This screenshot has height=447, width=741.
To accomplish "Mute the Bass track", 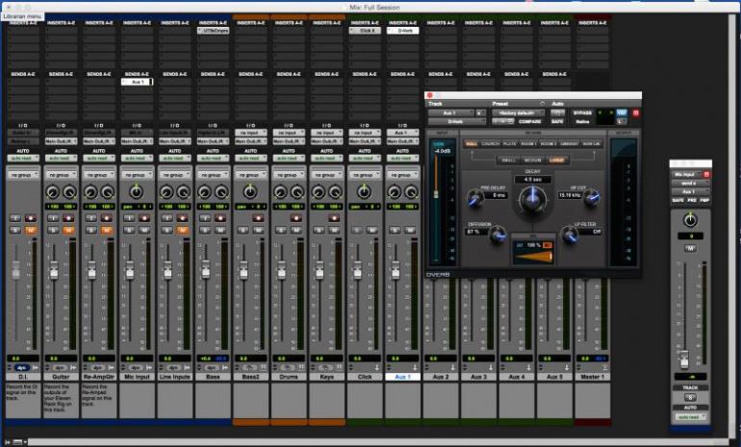I will [x=220, y=230].
